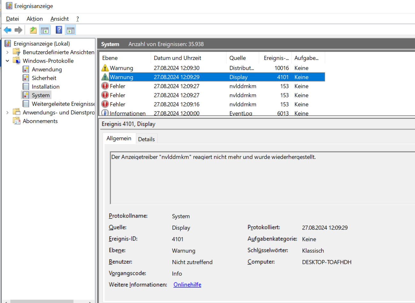Click the event description text box
Screen dimensions: 415x303
coord(262,178)
